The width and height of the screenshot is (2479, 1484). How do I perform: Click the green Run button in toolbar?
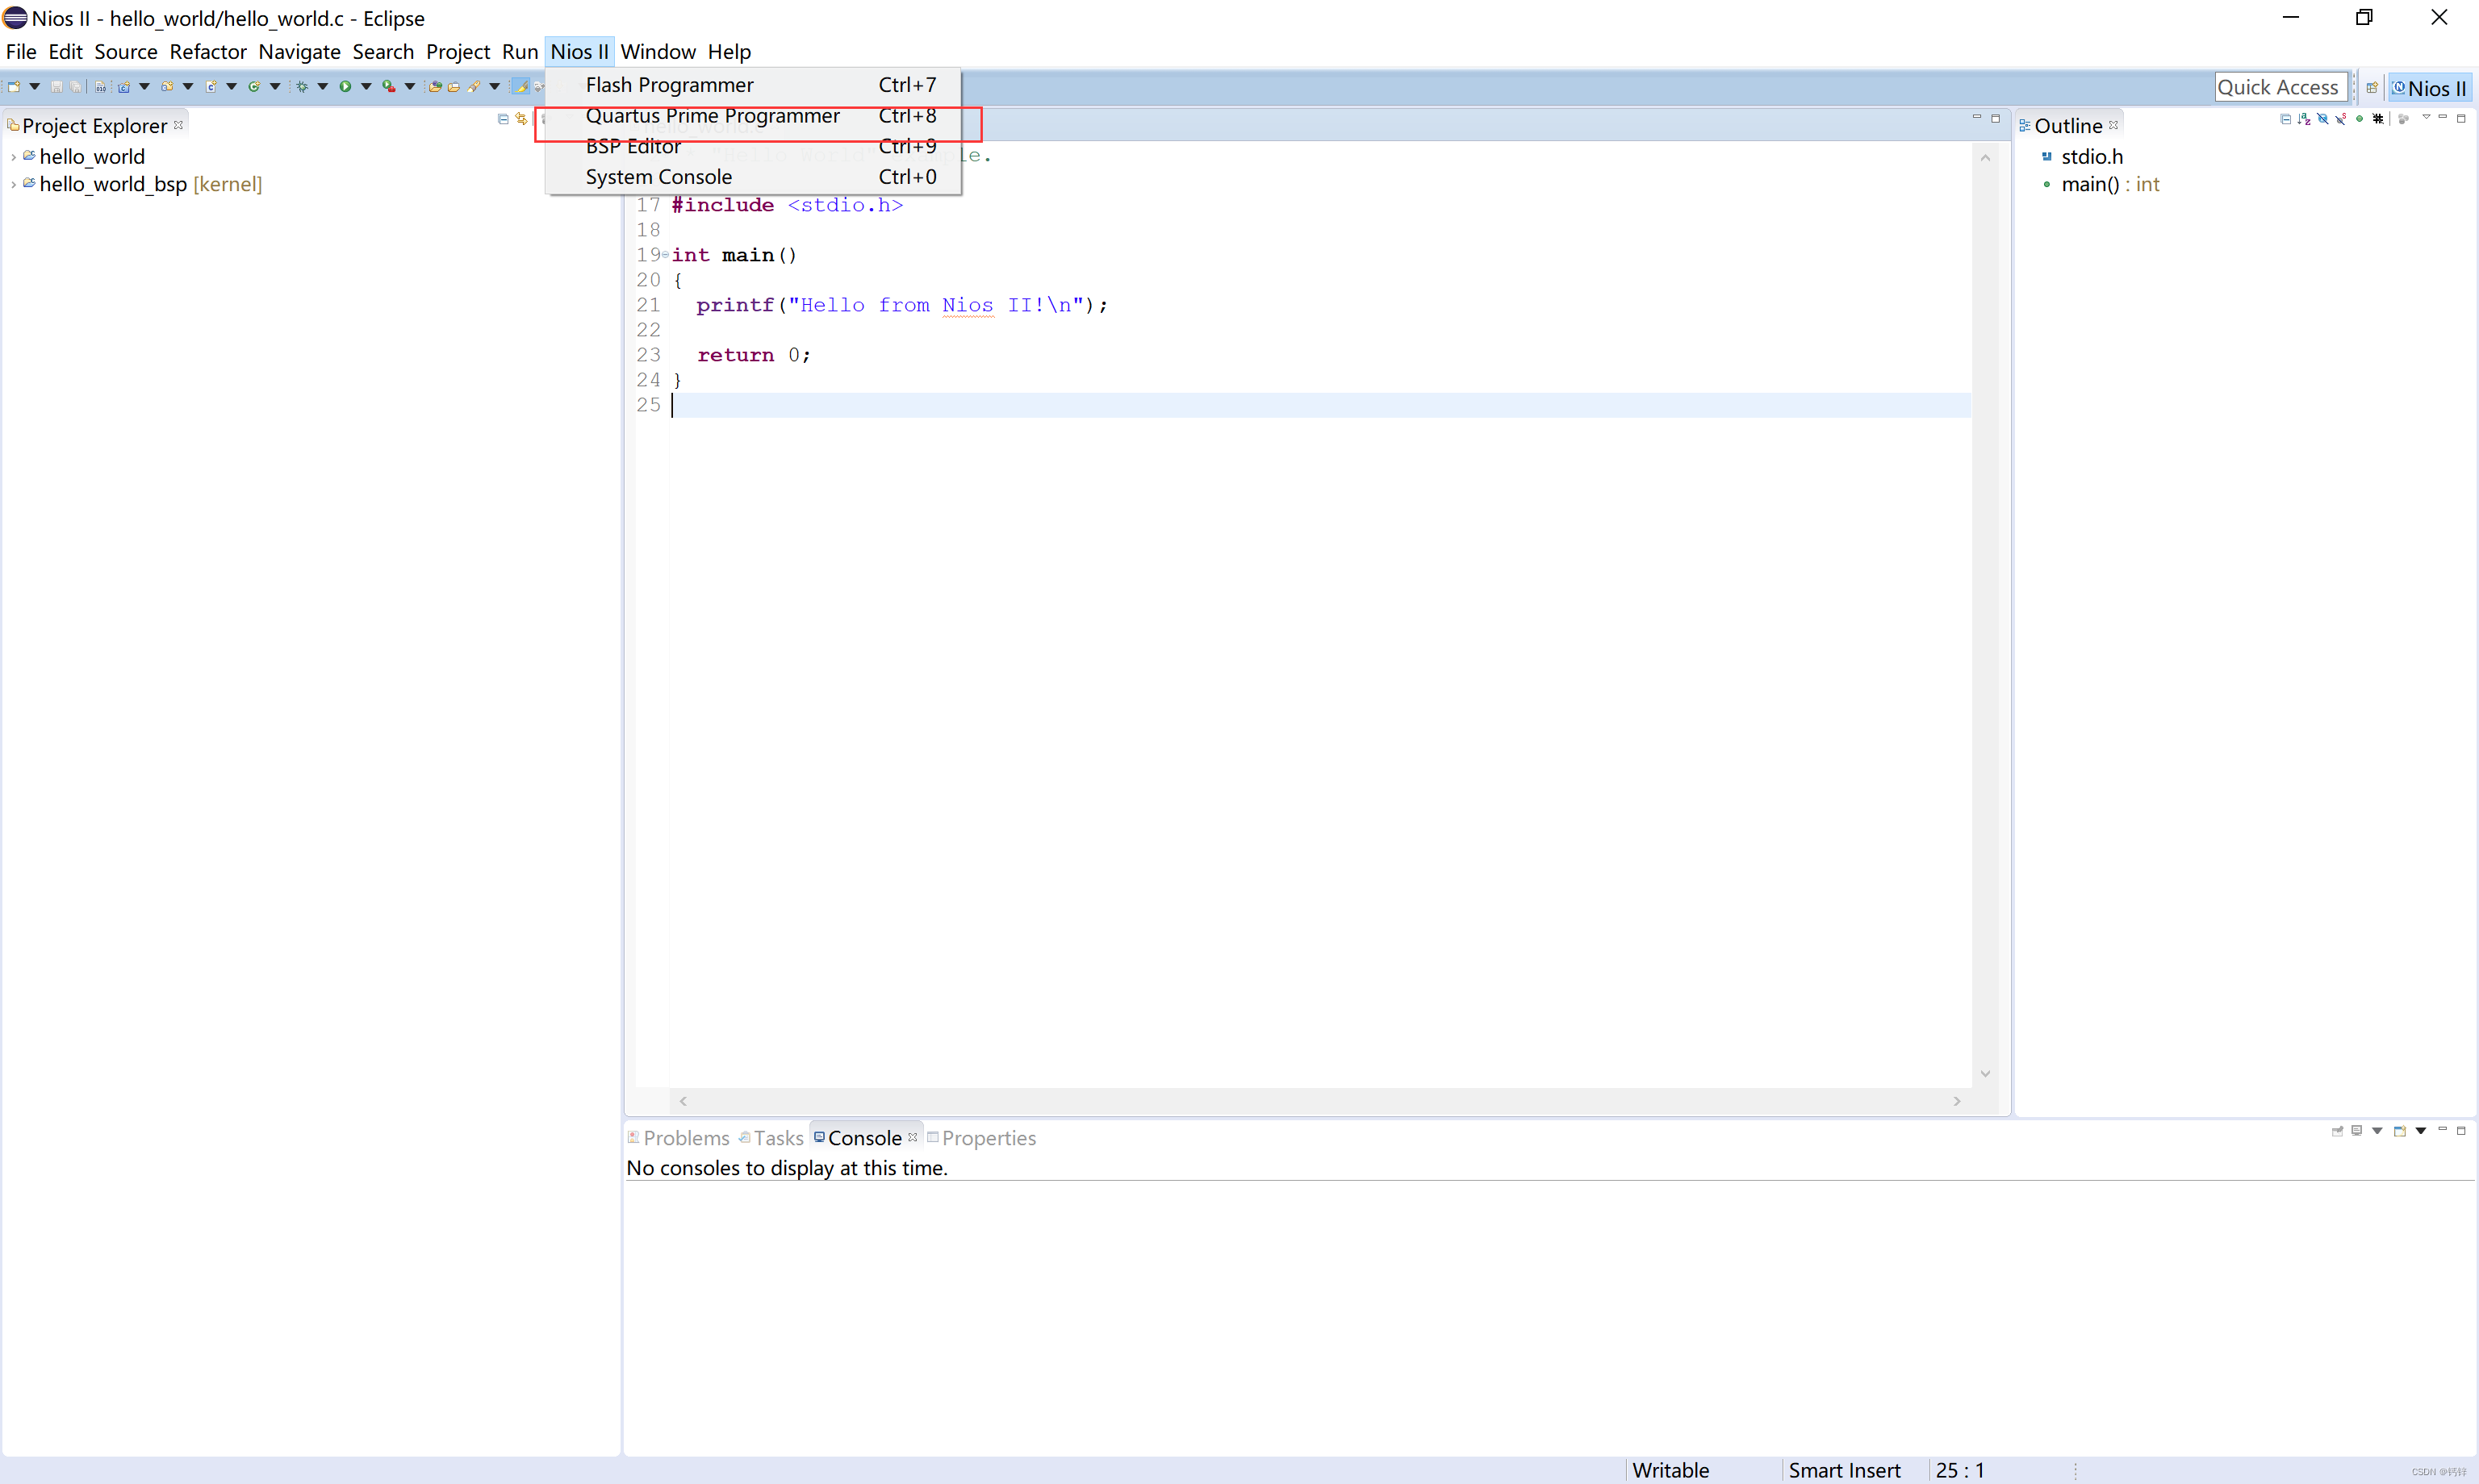tap(345, 87)
